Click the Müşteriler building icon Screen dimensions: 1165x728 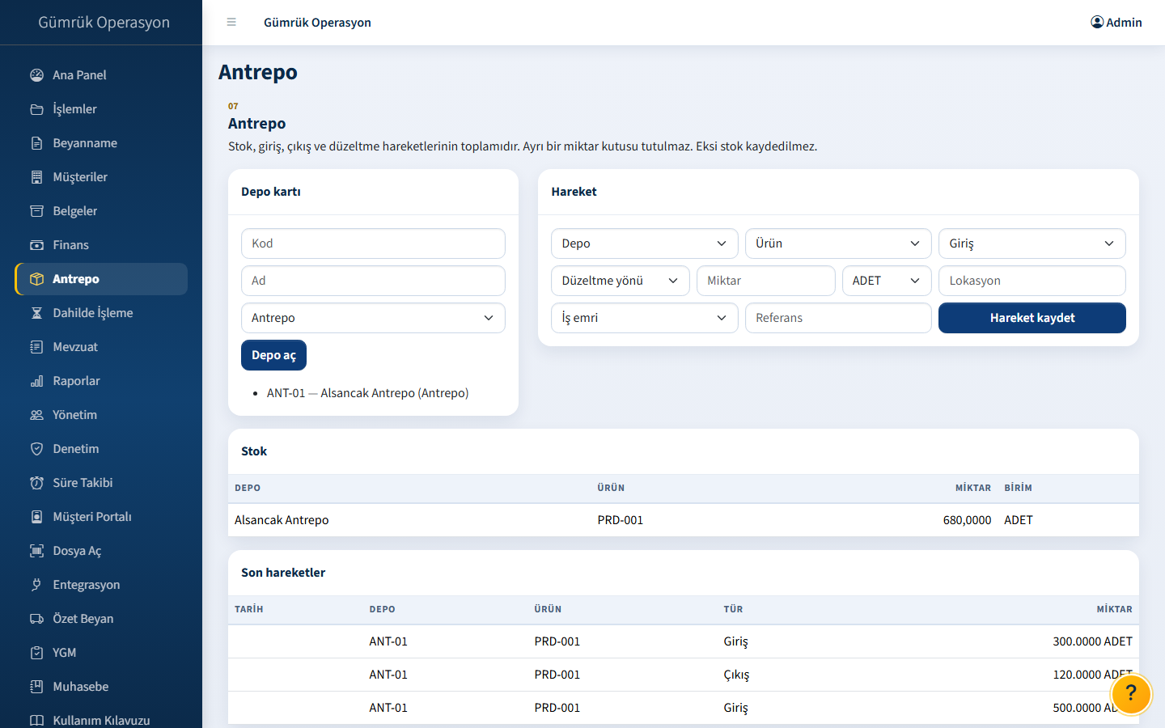point(36,177)
